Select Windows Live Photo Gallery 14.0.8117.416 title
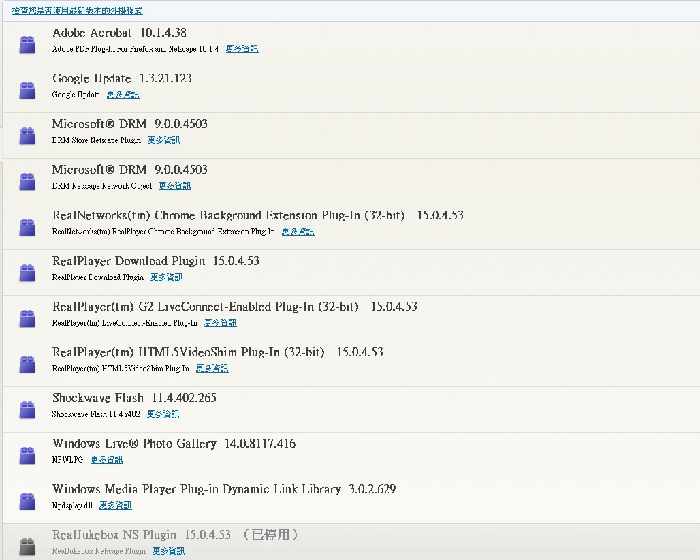The height and width of the screenshot is (560, 700). pos(174,444)
